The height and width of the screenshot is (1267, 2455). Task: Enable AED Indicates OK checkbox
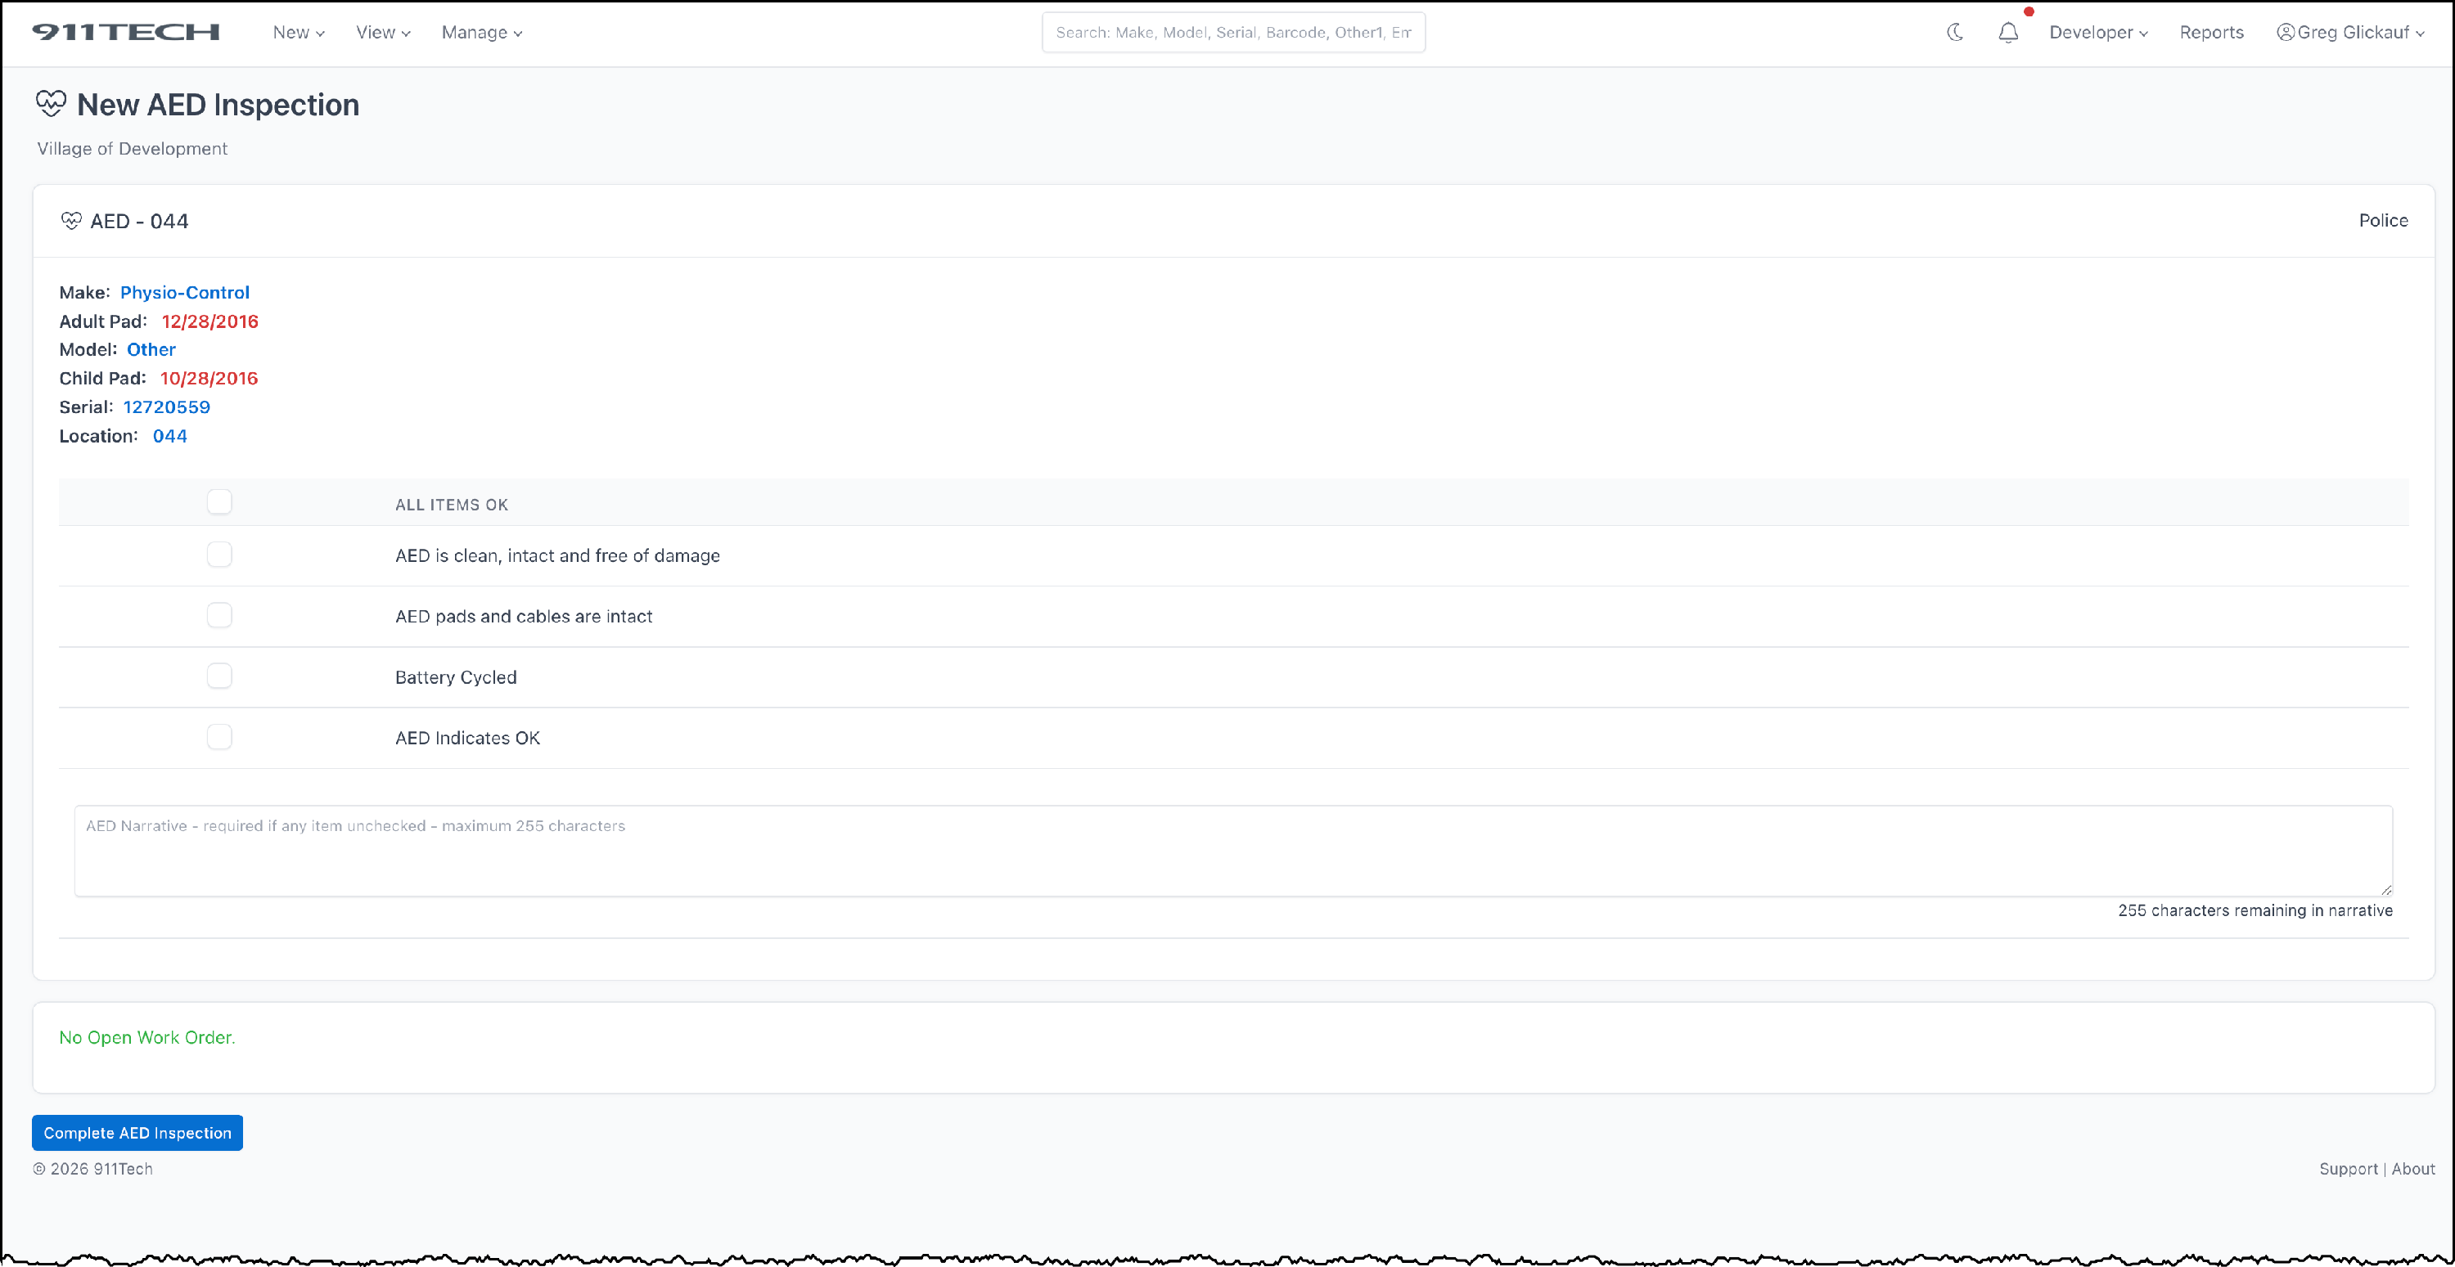[219, 737]
